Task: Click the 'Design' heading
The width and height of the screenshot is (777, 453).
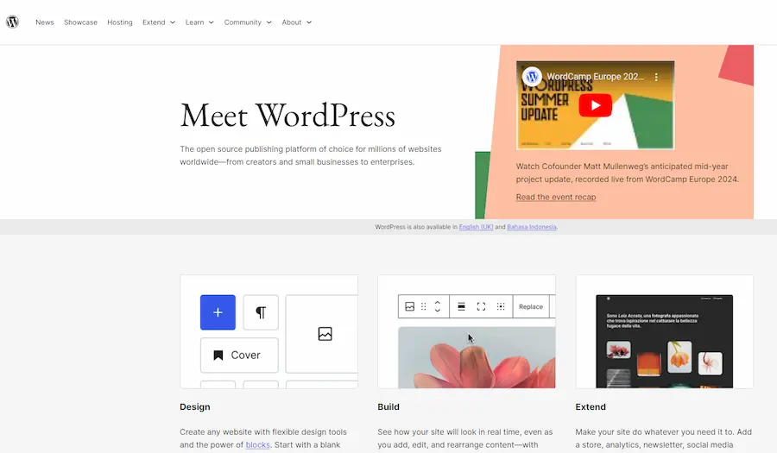Action: tap(195, 407)
